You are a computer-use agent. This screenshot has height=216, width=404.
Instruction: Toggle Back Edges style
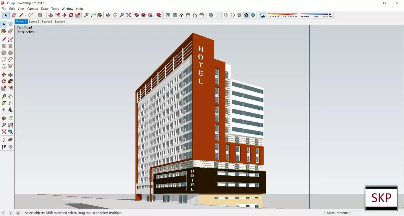217,15
